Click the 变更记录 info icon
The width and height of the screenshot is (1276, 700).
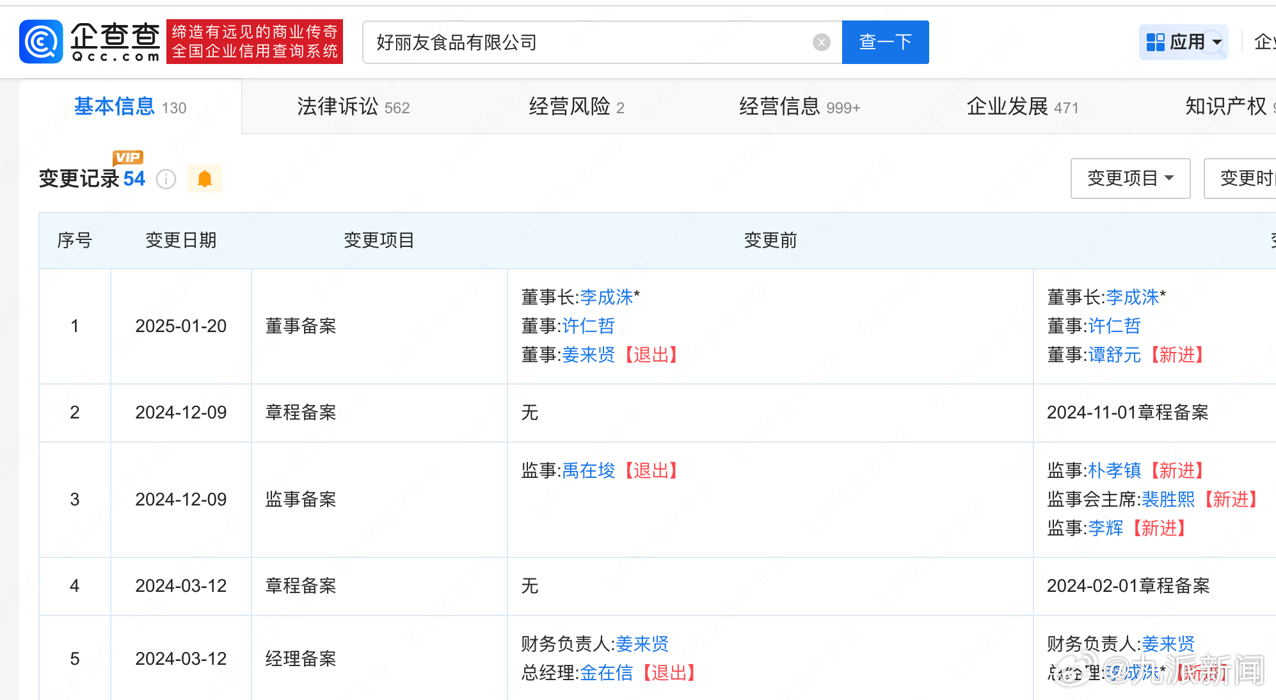166,179
